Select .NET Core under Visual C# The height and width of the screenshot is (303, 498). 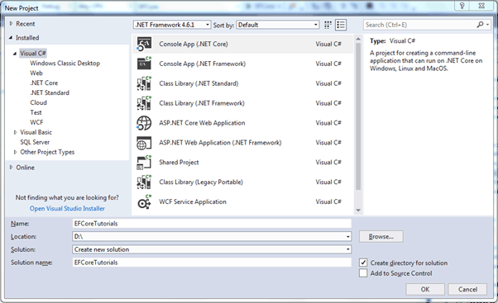click(x=44, y=83)
